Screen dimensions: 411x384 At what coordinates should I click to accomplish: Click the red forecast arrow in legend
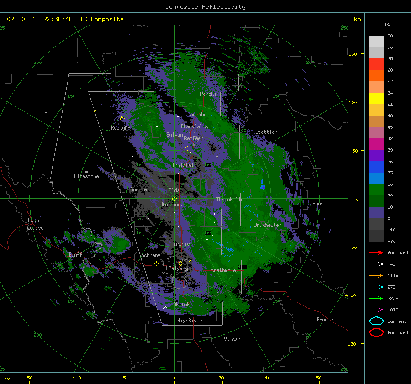click(376, 252)
